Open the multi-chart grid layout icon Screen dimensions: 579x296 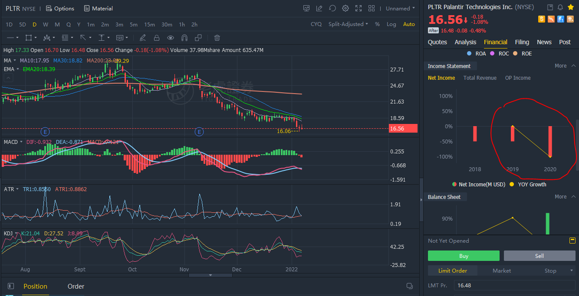(372, 8)
